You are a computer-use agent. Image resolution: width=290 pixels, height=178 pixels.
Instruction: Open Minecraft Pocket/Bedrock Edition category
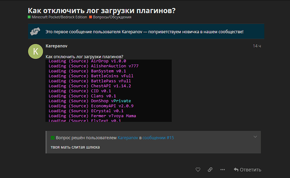[x=59, y=17]
